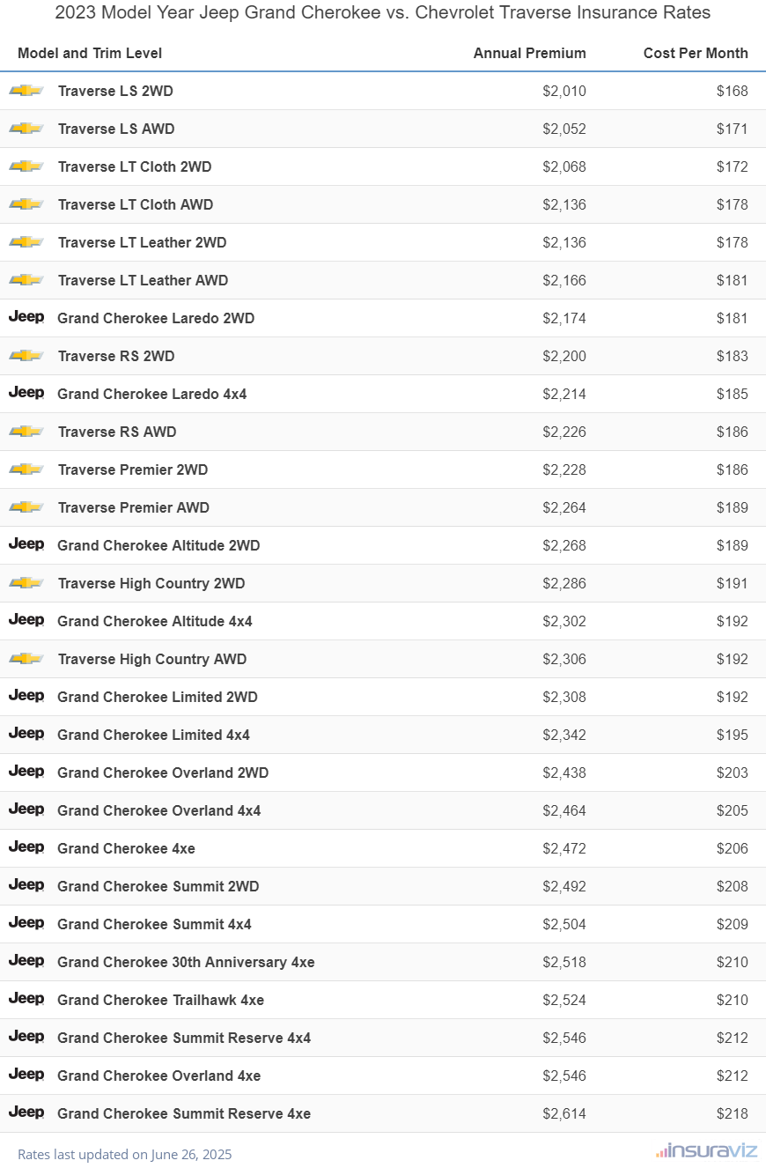Screen dimensions: 766x1168
Task: Click the Model and Trim Level column header
Action: [90, 53]
